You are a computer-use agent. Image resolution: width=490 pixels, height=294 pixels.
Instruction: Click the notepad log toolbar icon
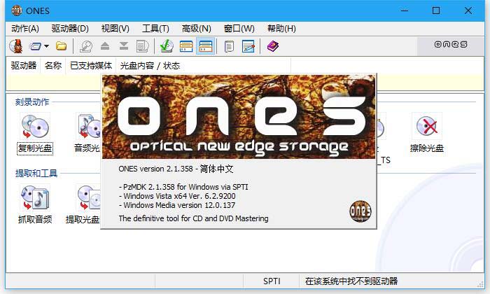click(x=229, y=46)
